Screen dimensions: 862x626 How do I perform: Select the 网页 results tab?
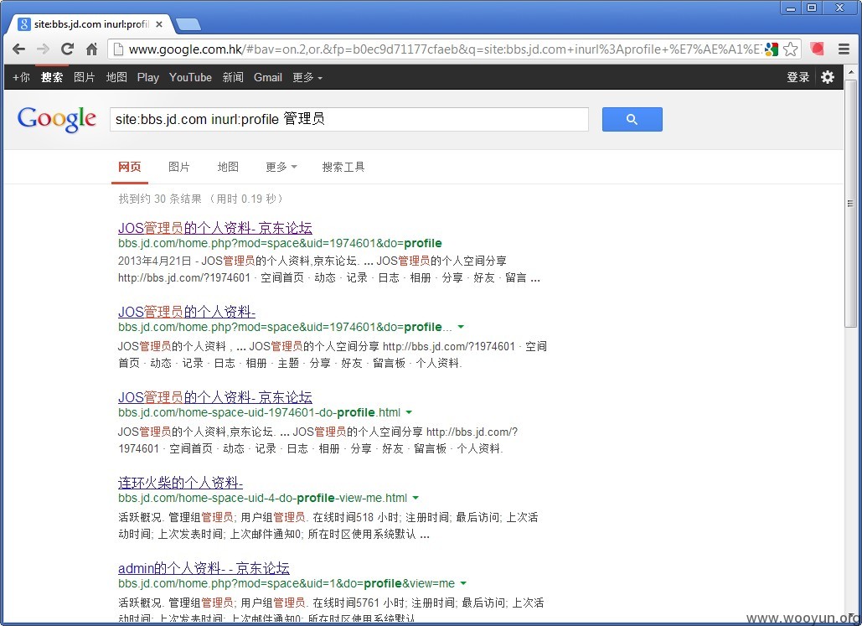point(130,167)
